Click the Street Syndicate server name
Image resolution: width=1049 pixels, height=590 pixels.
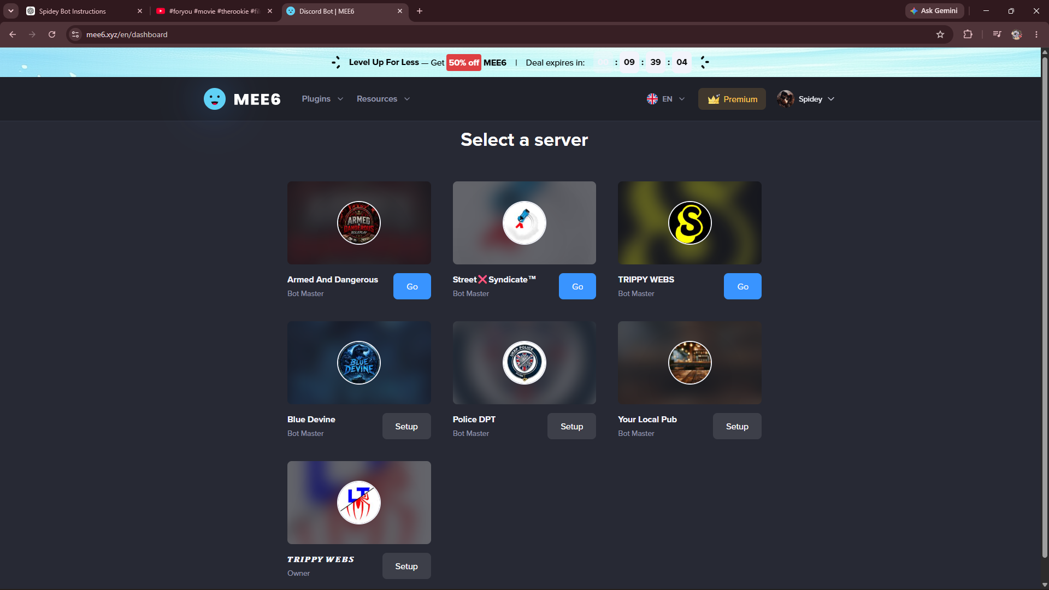tap(494, 279)
